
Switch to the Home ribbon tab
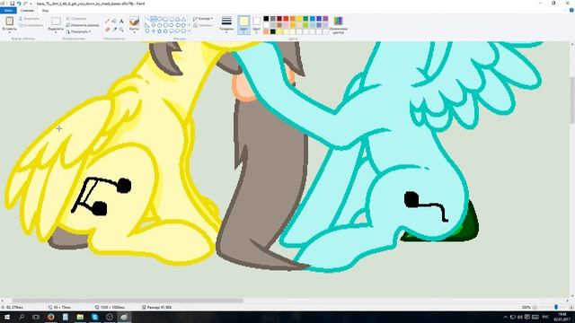(27, 10)
